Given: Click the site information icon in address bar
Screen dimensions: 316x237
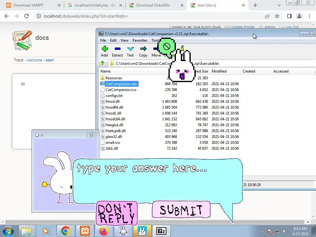Looking at the screenshot, I should pyautogui.click(x=39, y=16).
